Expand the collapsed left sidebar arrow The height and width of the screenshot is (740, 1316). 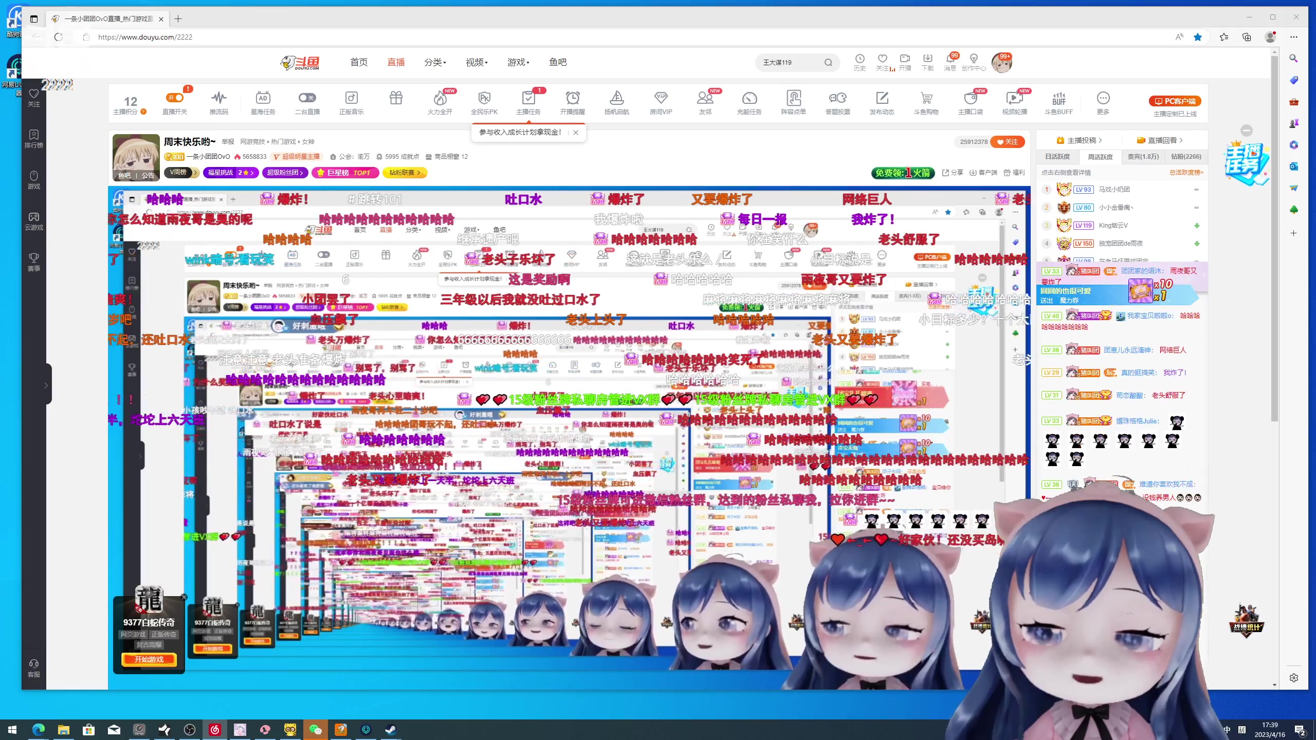click(46, 385)
